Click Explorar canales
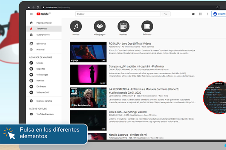This screenshot has width=226, height=150. coord(44,101)
